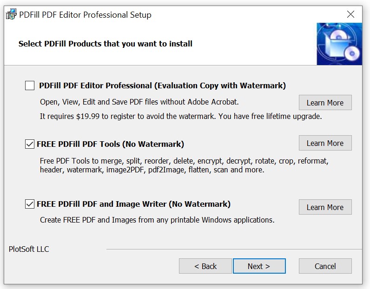Click the installer icon in title bar

11,14
